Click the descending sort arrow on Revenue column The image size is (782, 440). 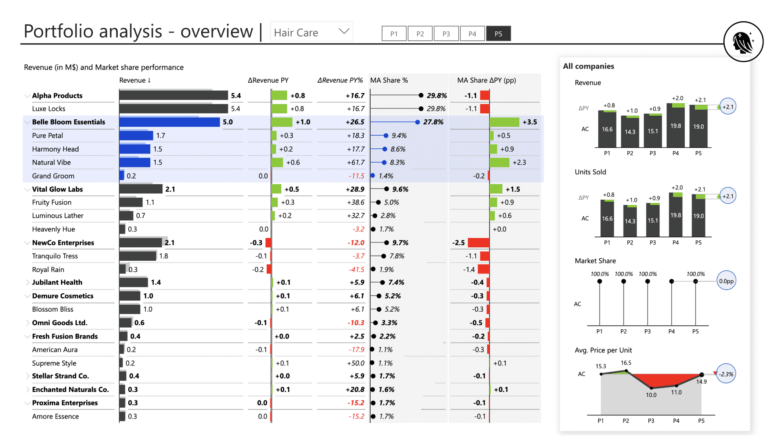click(149, 80)
